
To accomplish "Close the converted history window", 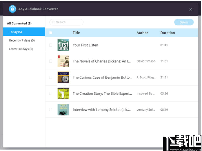I will click(191, 9).
